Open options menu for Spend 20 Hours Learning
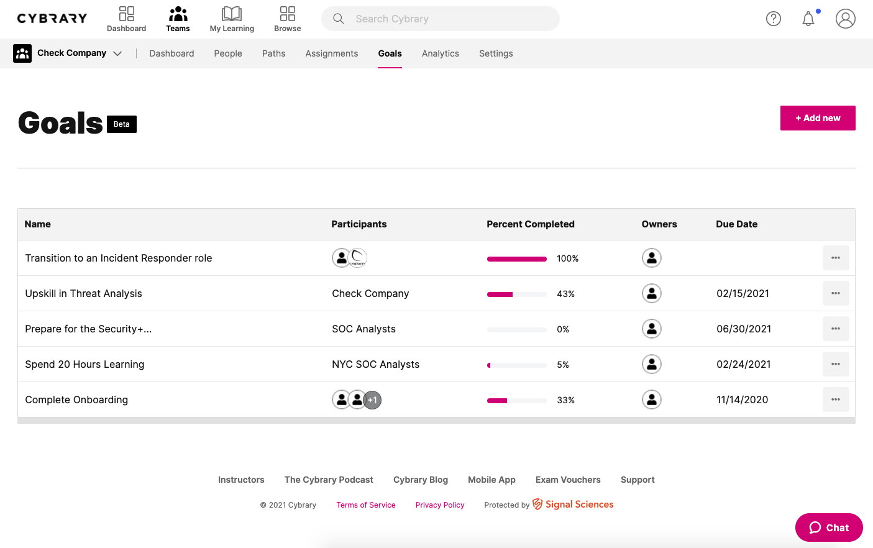This screenshot has height=548, width=873. pyautogui.click(x=836, y=364)
